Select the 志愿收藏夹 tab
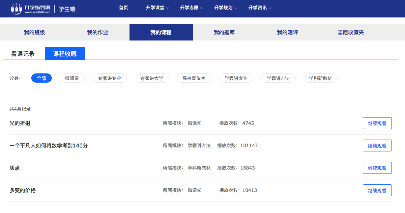Image resolution: width=405 pixels, height=213 pixels. click(x=351, y=32)
